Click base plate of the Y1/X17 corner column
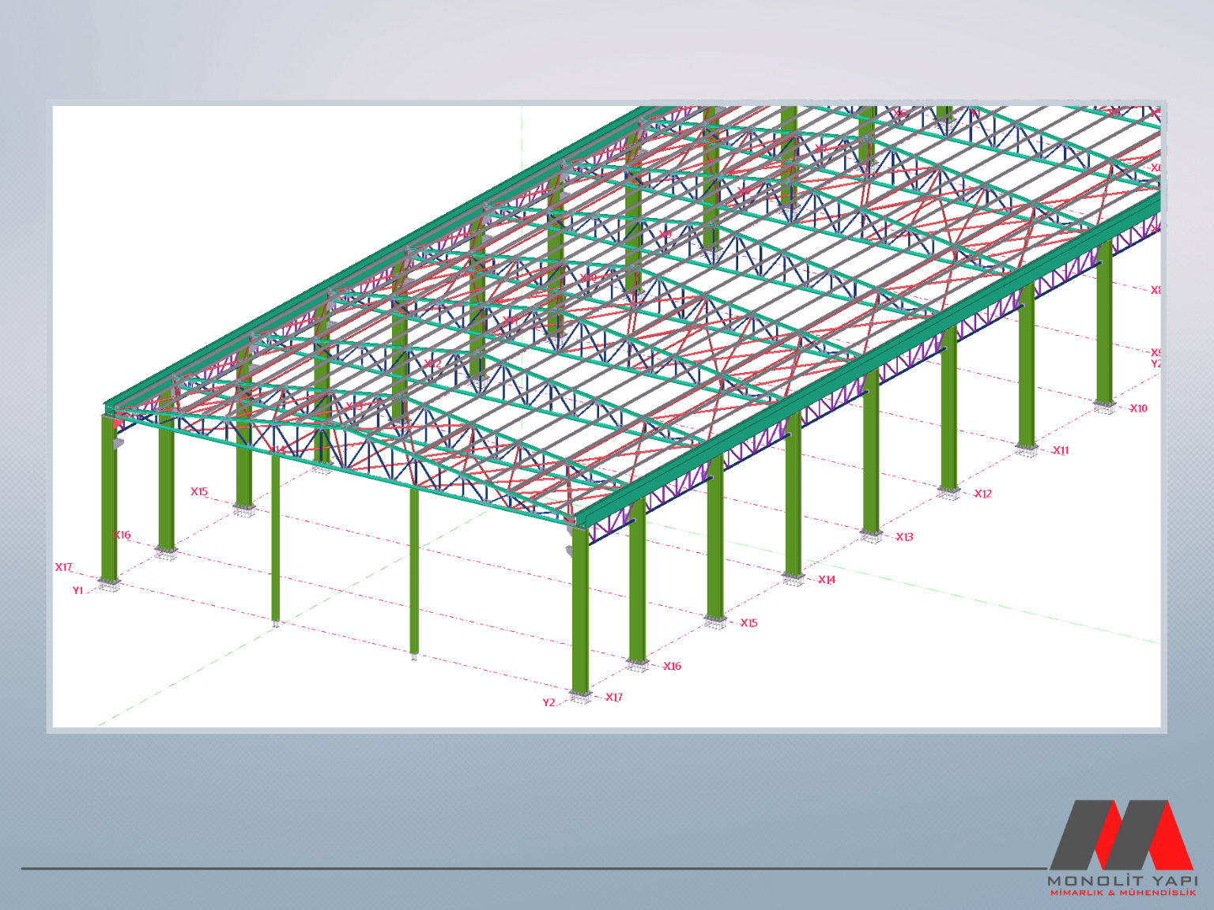The width and height of the screenshot is (1214, 910). click(x=108, y=585)
